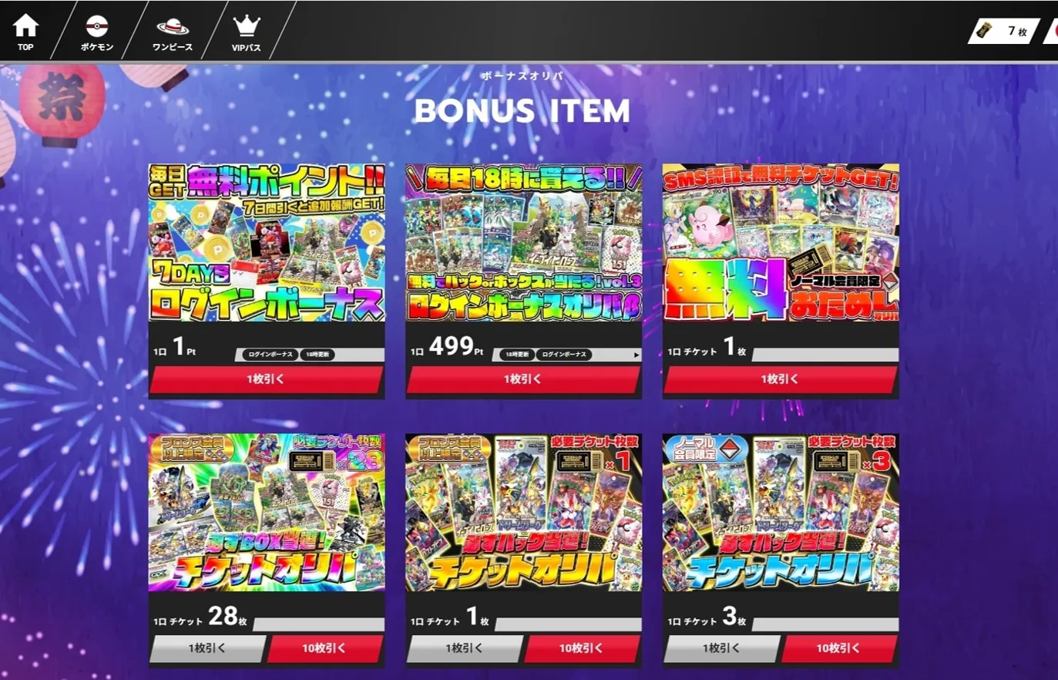Click 1枚引く under 7DAYS login bonus

(x=267, y=379)
